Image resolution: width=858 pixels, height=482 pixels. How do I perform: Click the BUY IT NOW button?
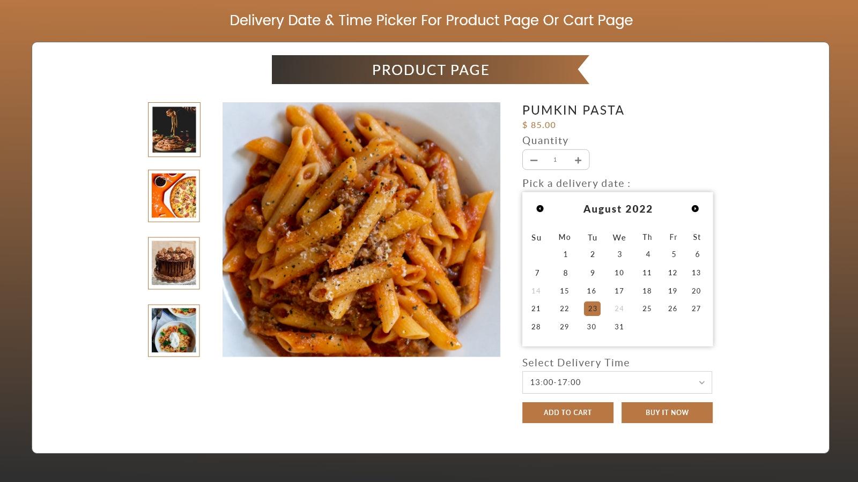click(x=667, y=412)
